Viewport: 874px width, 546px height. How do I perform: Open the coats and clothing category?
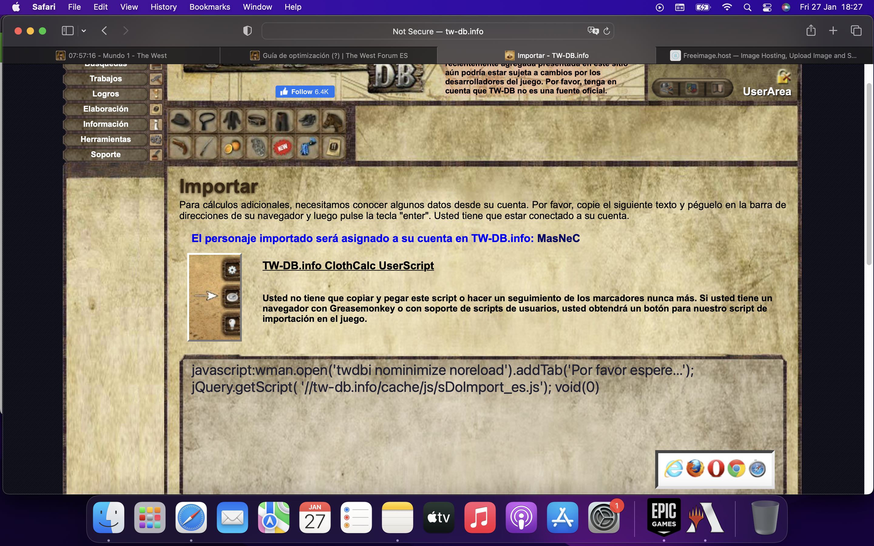coord(232,121)
